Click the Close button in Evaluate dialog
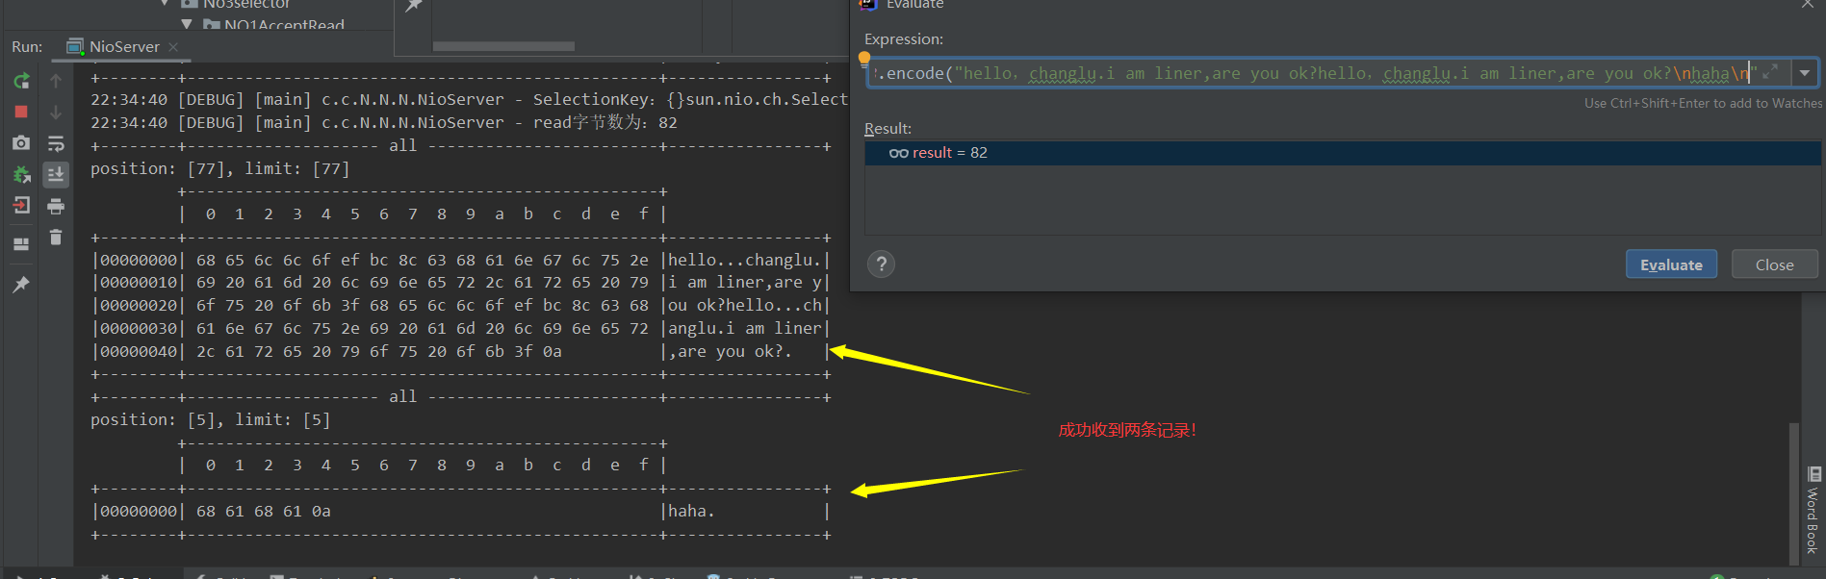 [x=1774, y=264]
